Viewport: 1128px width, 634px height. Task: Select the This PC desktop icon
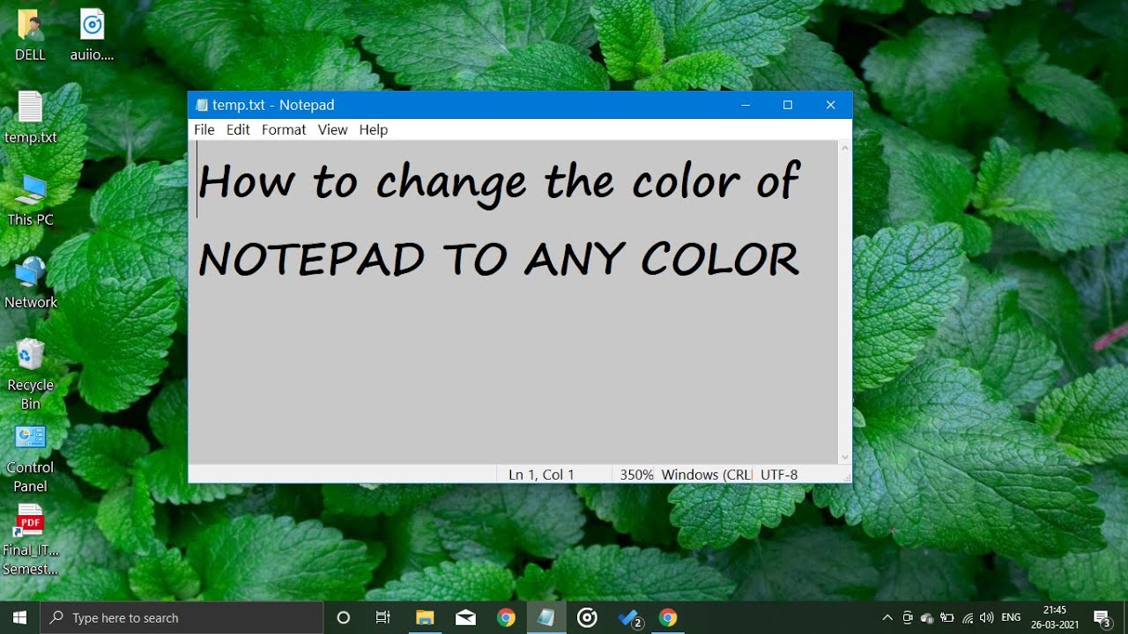30,201
